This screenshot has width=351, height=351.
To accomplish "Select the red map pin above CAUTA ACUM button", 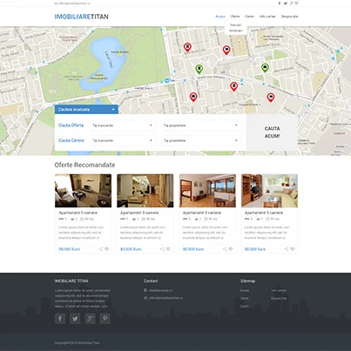I will coord(271,98).
